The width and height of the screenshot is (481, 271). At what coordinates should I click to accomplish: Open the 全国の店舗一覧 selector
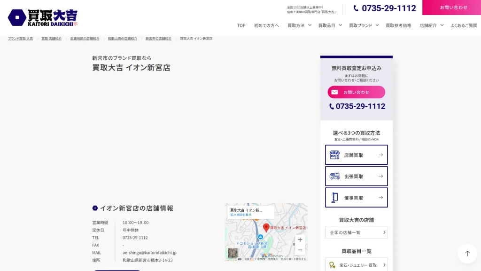click(x=357, y=232)
